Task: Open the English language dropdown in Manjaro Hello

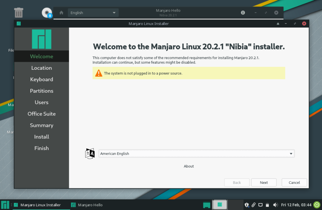Action: point(93,13)
